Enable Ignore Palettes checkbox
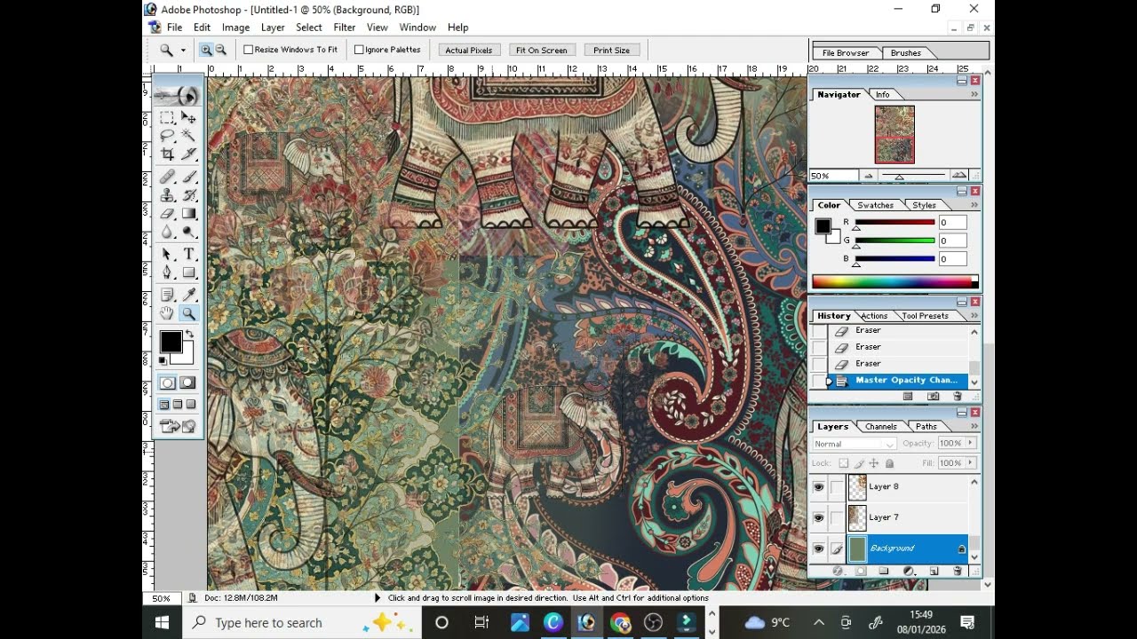Image resolution: width=1137 pixels, height=639 pixels. 359,50
